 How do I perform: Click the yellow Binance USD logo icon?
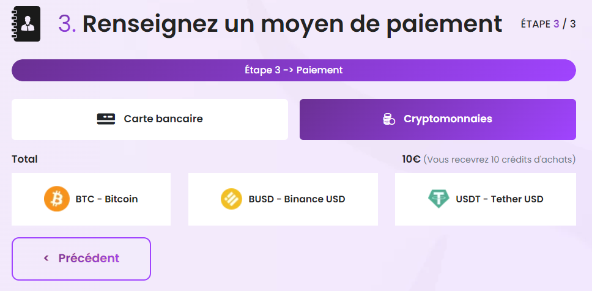click(x=231, y=199)
